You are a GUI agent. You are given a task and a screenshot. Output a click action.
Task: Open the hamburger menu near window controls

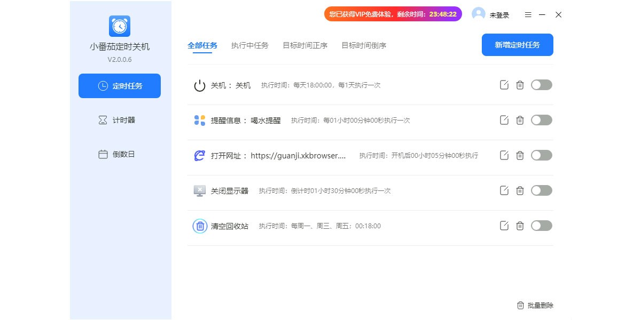pyautogui.click(x=528, y=15)
